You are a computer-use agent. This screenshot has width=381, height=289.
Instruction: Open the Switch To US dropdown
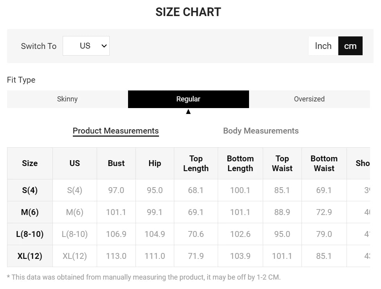[86, 46]
